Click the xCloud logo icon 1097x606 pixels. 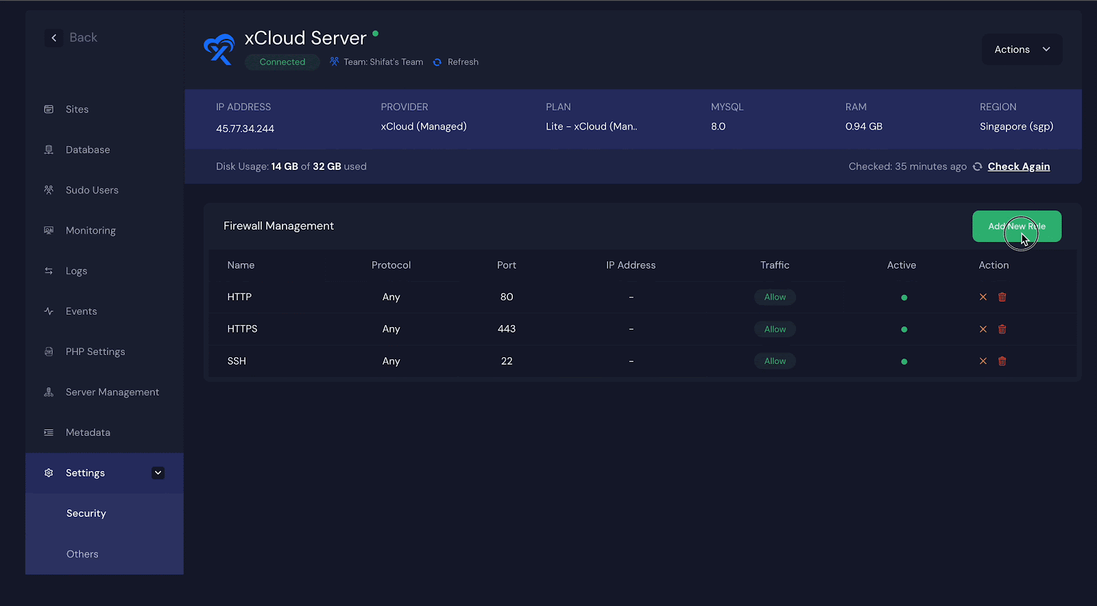coord(219,49)
